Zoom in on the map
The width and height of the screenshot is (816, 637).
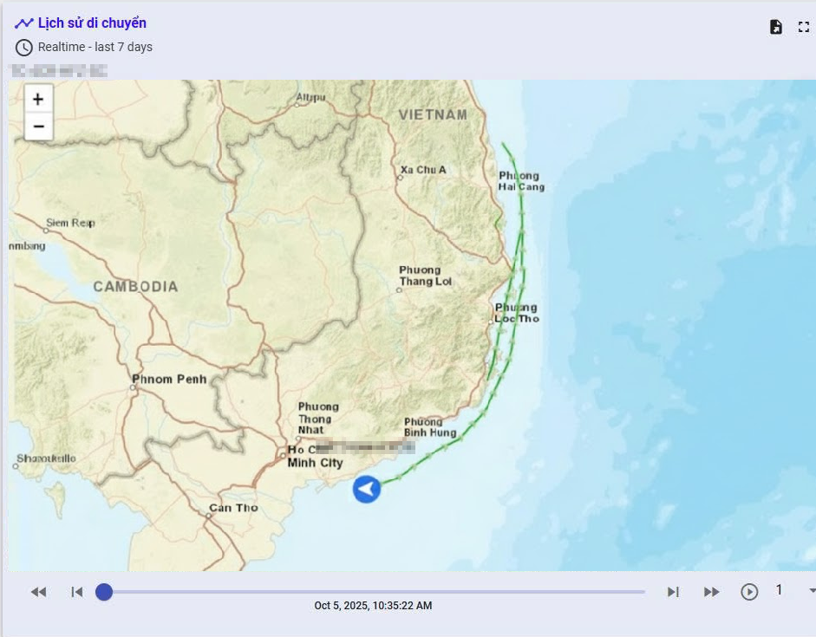38,99
